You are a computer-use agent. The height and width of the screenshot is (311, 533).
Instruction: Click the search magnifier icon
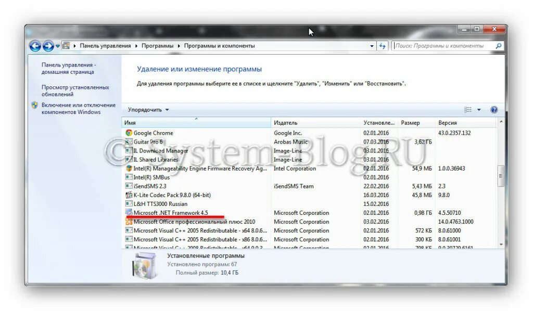[499, 46]
